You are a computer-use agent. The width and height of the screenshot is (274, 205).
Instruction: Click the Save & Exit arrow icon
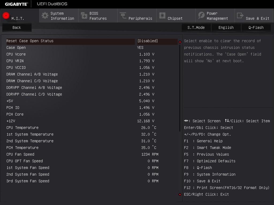(x=240, y=15)
